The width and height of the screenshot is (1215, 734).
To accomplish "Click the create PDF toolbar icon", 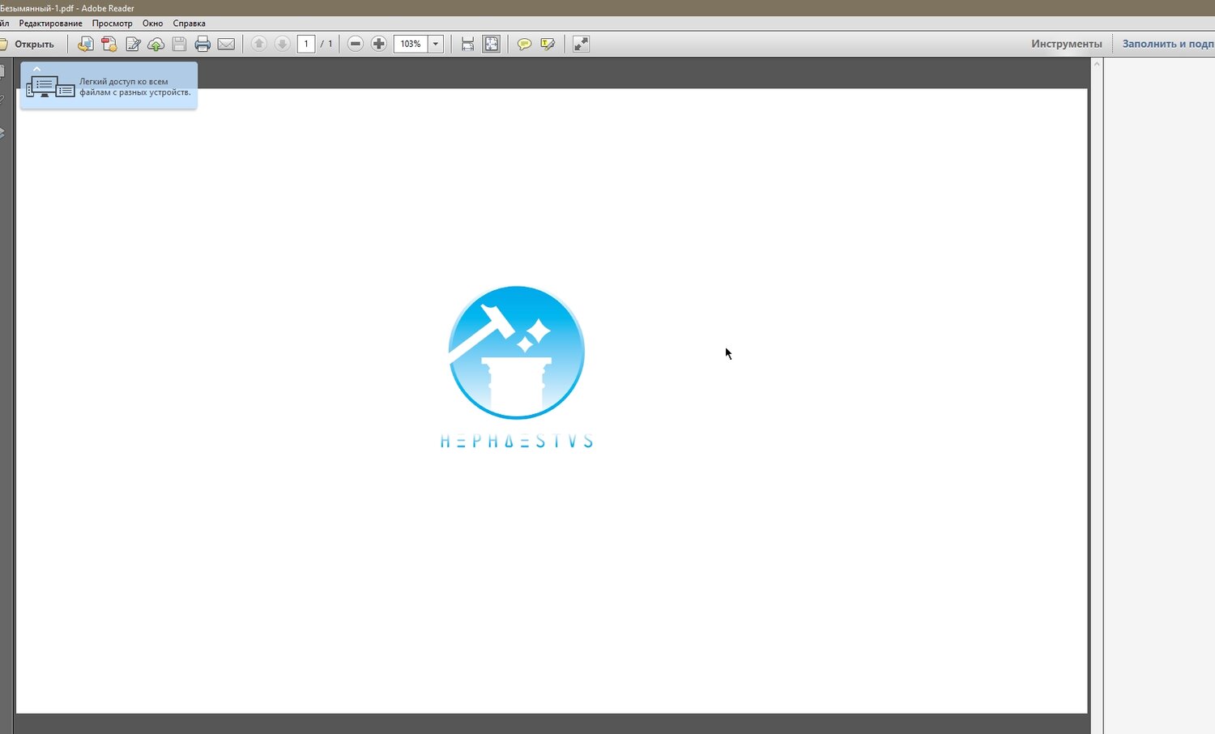I will coord(109,44).
